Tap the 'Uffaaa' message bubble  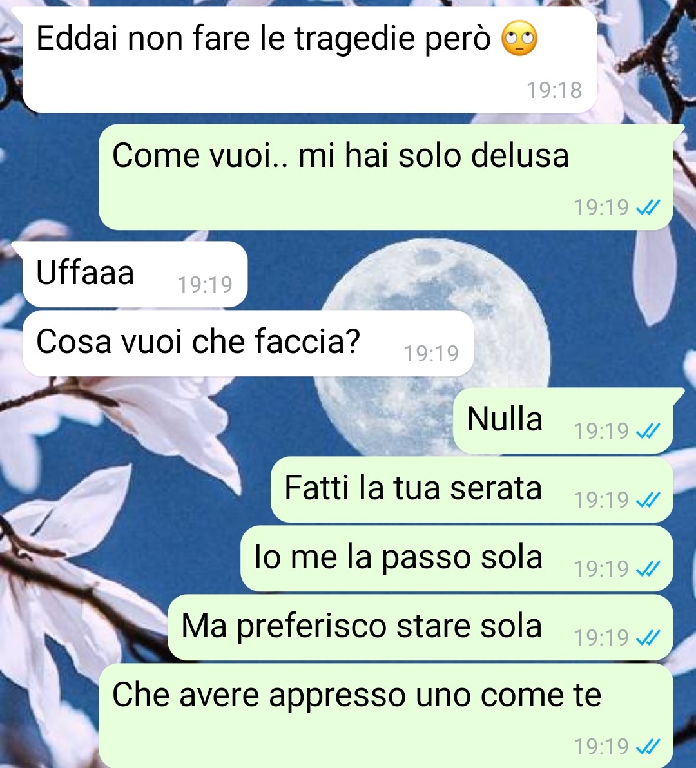pos(135,274)
